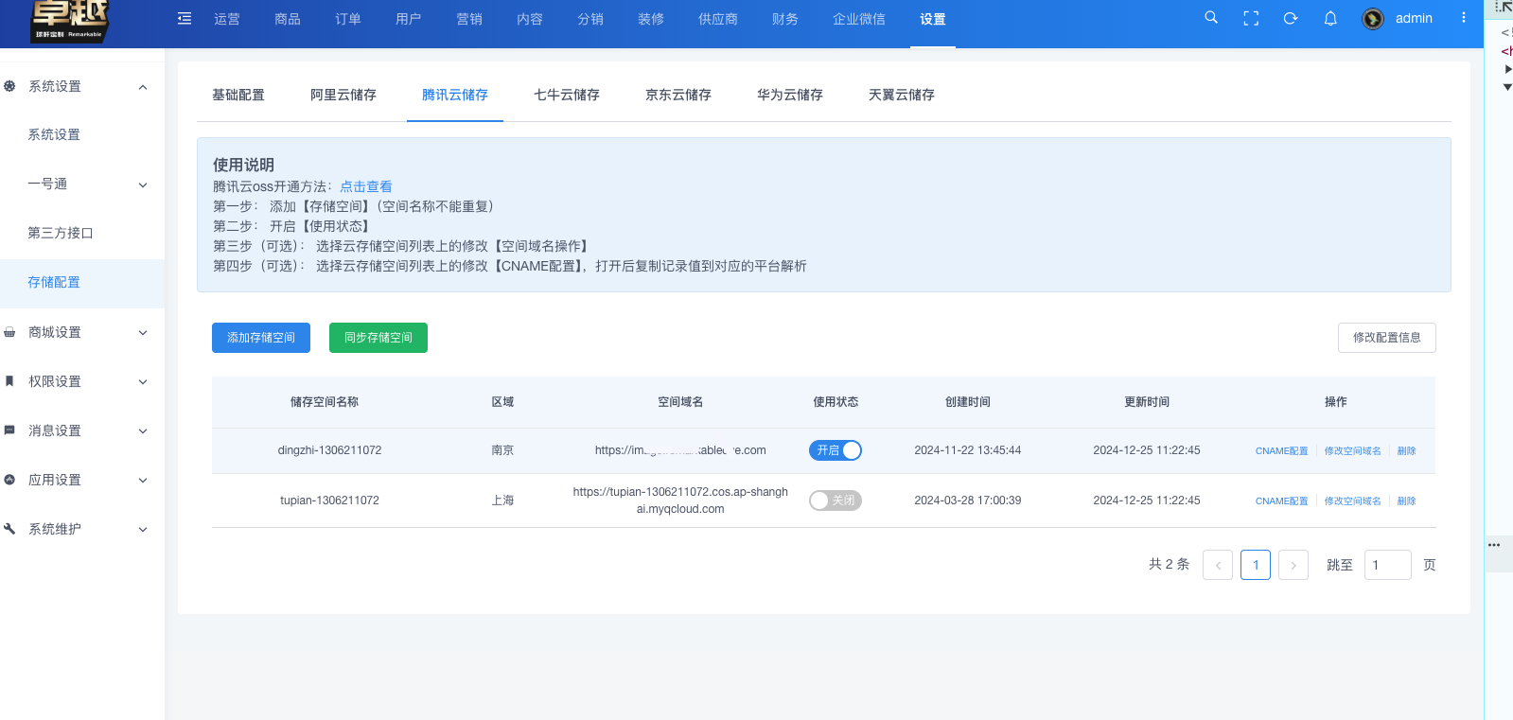
Task: Click the 权限设置 bookmark icon
Action: 9,381
